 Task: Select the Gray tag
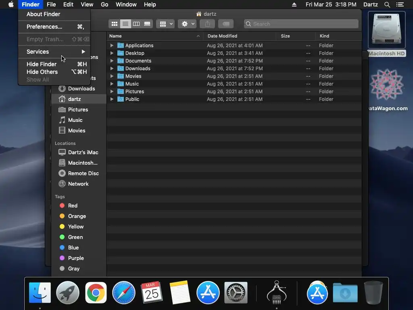(79, 268)
